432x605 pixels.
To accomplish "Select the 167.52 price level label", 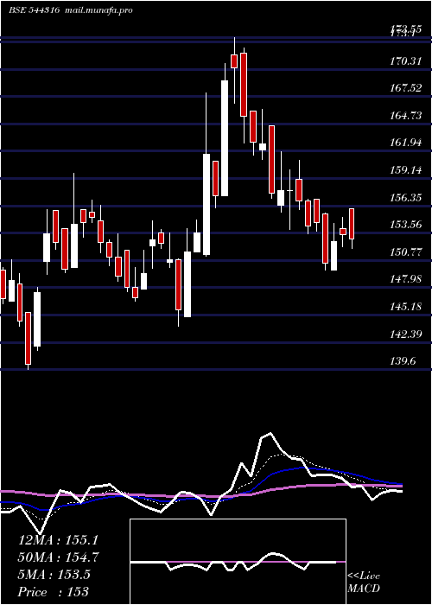I will click(x=407, y=88).
